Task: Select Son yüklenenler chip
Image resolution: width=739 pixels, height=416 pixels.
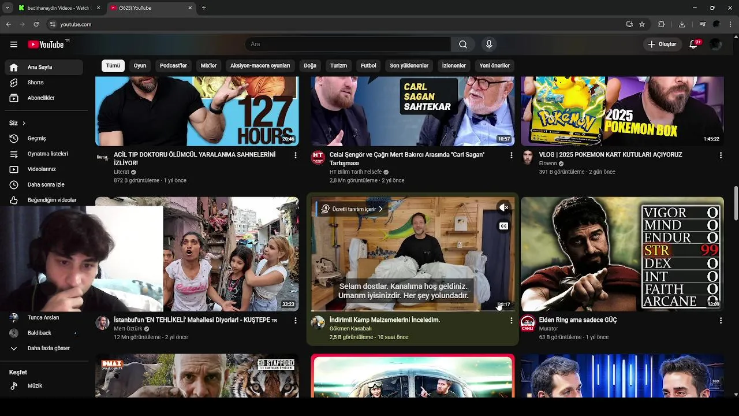Action: (x=409, y=66)
